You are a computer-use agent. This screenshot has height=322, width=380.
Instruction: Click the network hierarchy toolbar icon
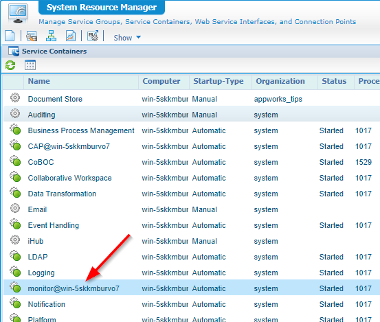click(x=51, y=36)
